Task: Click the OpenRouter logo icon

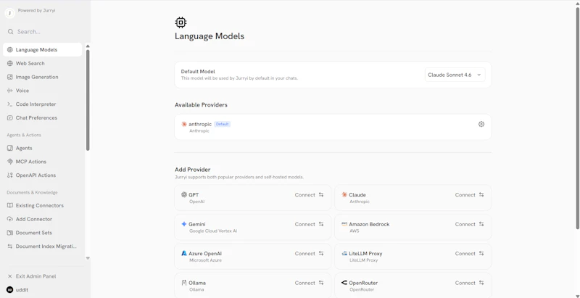Action: (344, 283)
